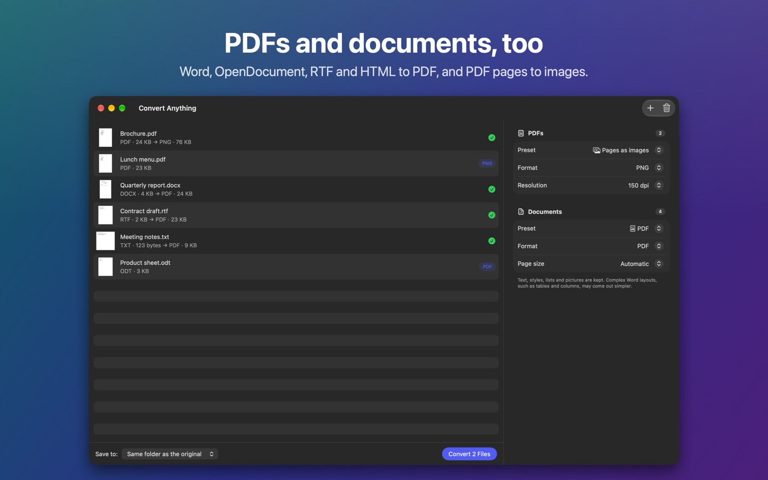Image resolution: width=768 pixels, height=480 pixels.
Task: Click 'DOCX · 4 KB → PDF · 24 KB' details
Action: (156, 194)
